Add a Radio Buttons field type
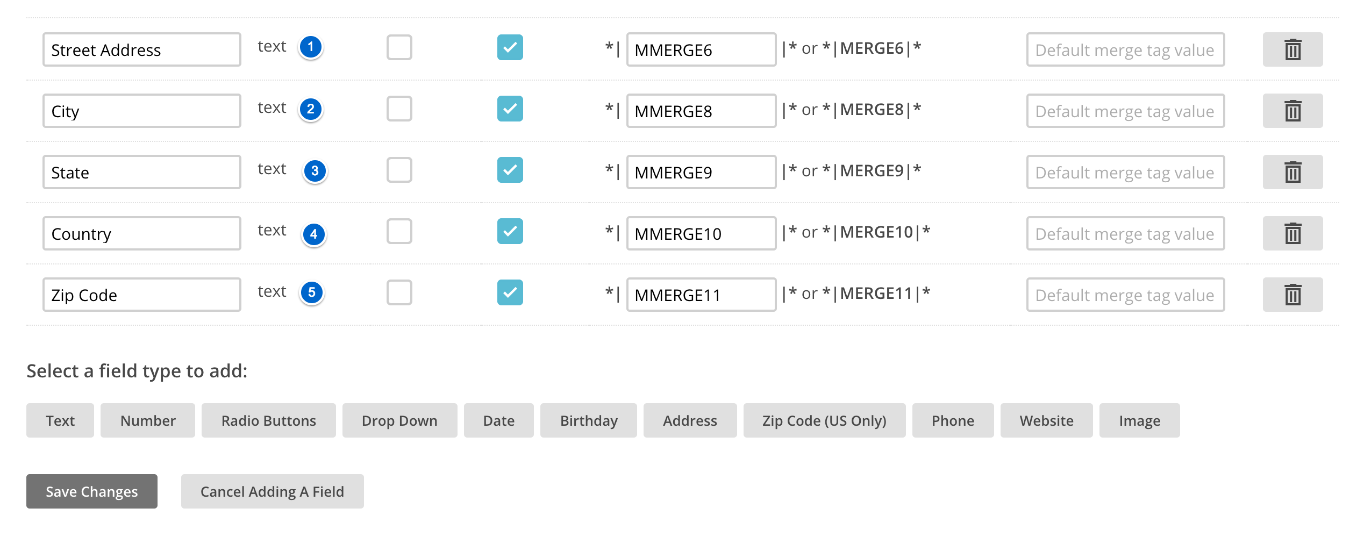 click(x=269, y=420)
